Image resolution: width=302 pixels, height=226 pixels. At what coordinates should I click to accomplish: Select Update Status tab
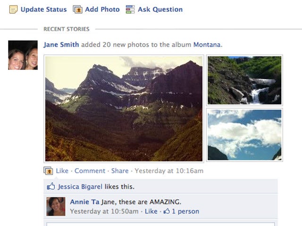point(42,9)
